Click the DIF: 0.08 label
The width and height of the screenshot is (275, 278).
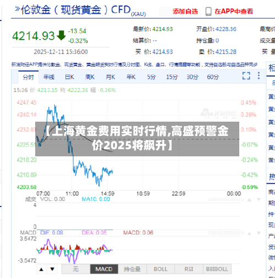[x=52, y=233]
